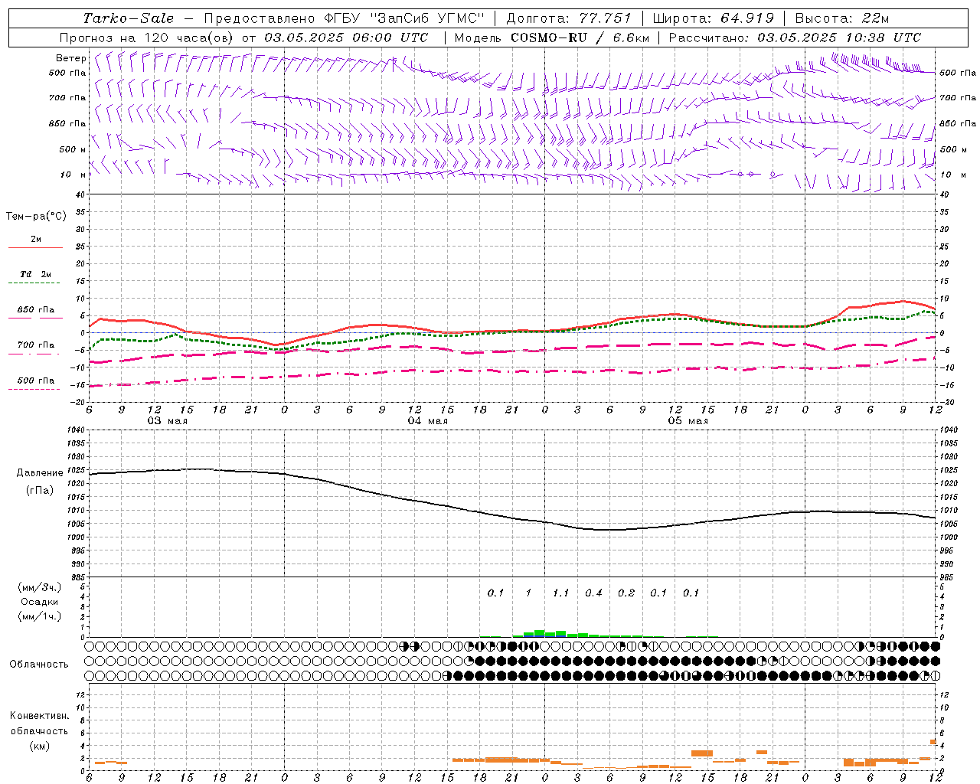Click the Конвективн. convective cloud label
980x784 pixels.
click(39, 716)
